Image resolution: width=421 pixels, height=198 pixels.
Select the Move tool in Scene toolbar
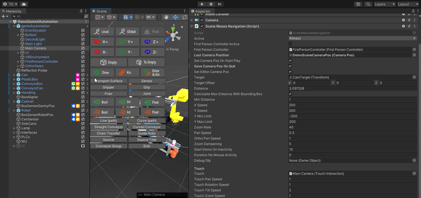coord(176,17)
